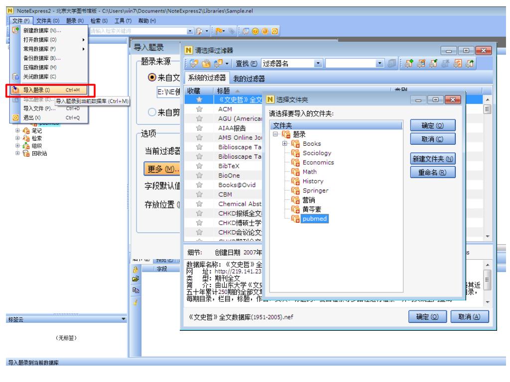Click 更多 button in import dialog

pyautogui.click(x=162, y=169)
